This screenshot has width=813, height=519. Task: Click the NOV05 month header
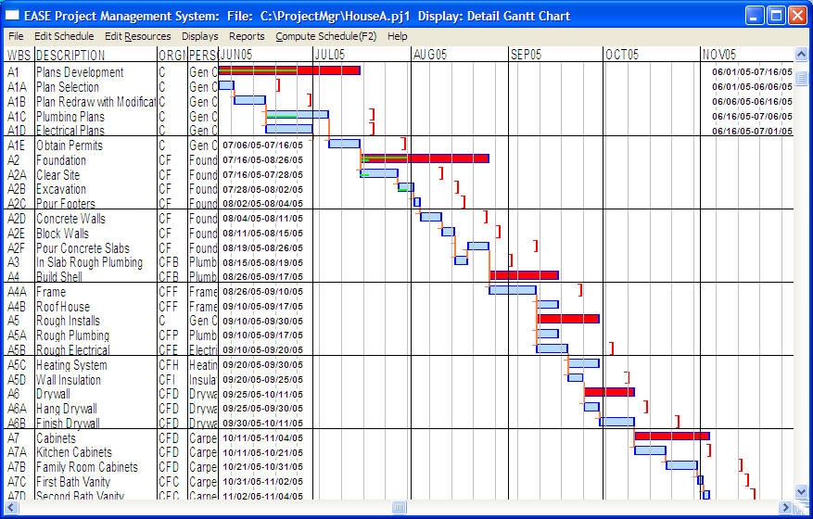(719, 55)
